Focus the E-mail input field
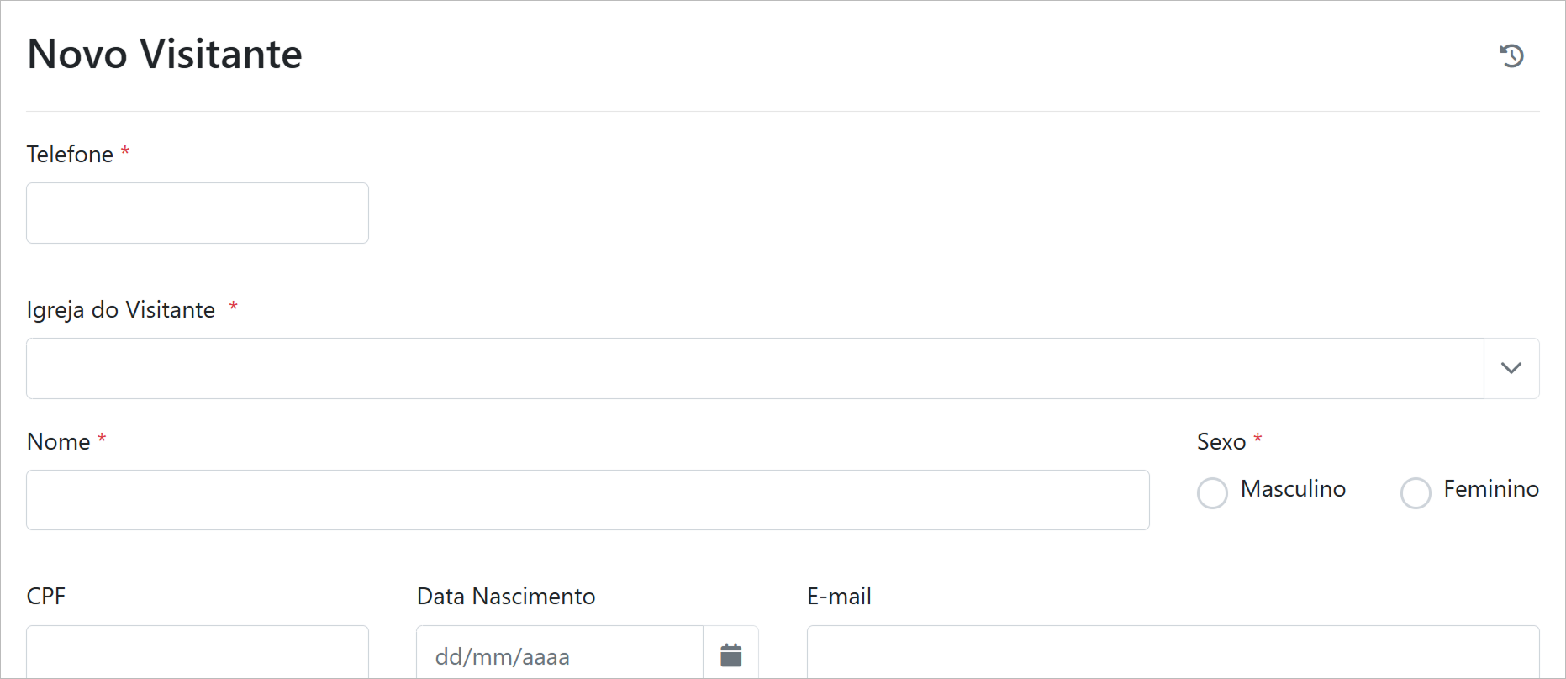This screenshot has height=679, width=1566. coord(1173,653)
